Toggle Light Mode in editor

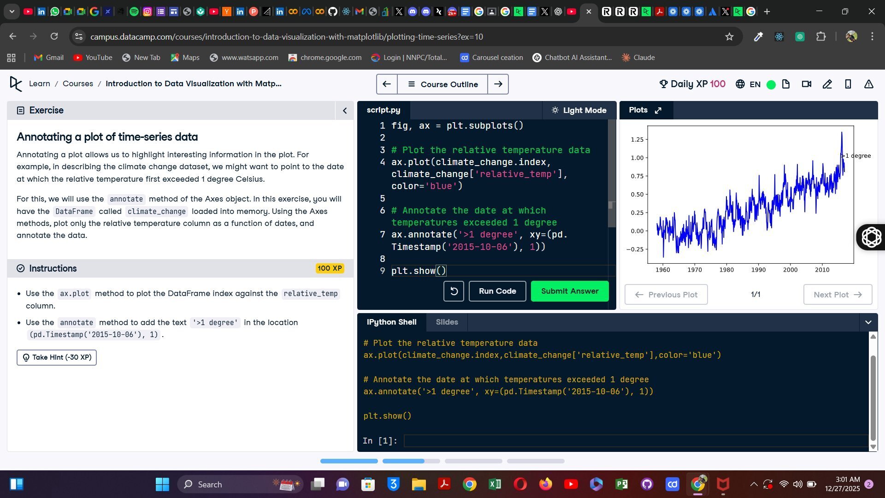(579, 110)
